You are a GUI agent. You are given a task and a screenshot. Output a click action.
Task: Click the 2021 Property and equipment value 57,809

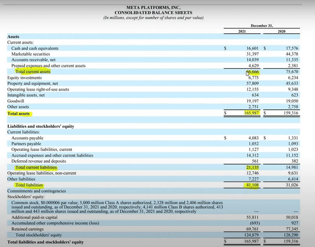coord(252,83)
